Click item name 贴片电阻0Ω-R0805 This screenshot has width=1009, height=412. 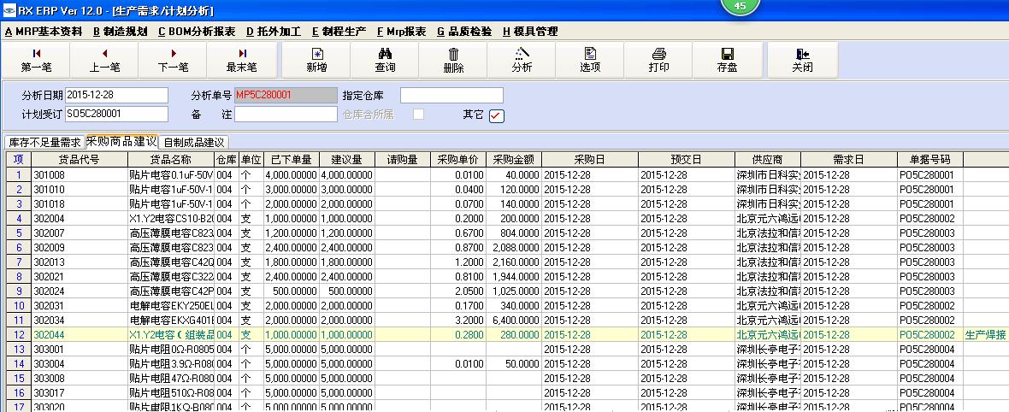tap(170, 350)
